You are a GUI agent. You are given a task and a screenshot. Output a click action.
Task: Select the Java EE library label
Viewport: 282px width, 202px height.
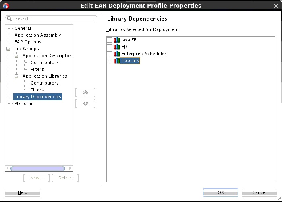[129, 40]
